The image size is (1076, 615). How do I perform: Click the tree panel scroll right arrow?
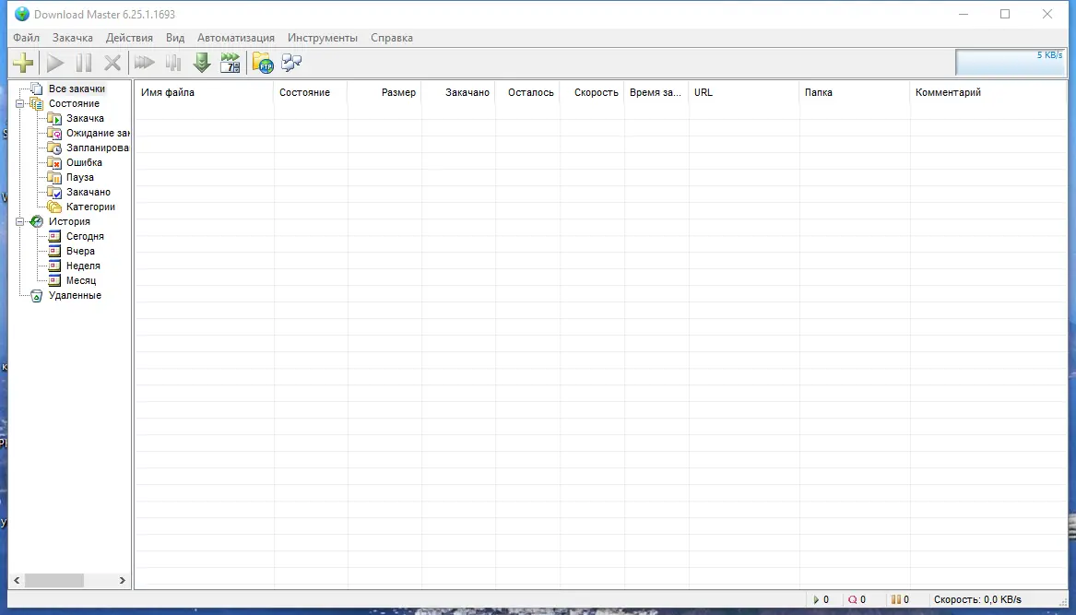[x=122, y=581]
